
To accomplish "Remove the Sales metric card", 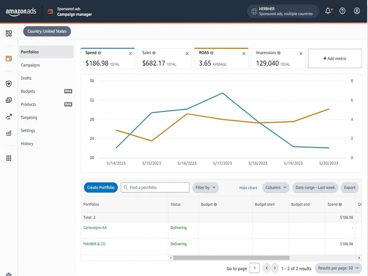I will [187, 53].
